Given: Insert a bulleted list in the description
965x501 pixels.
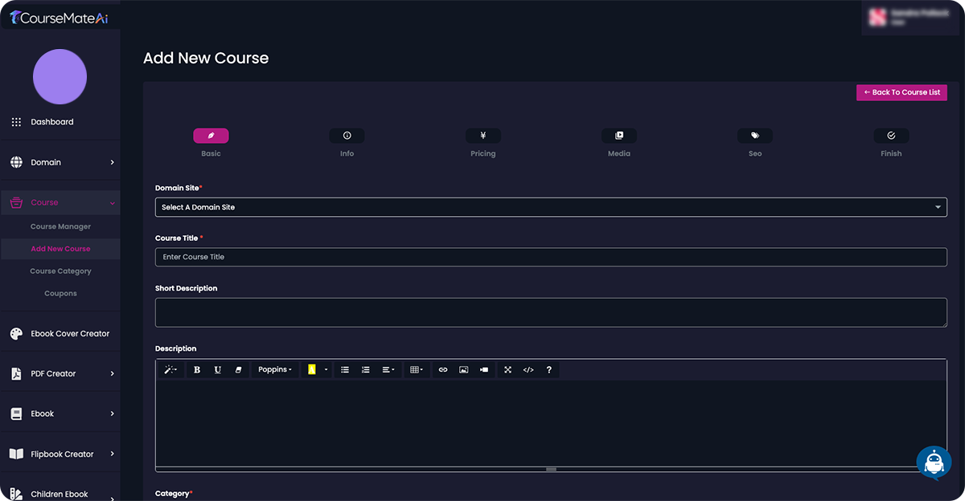Looking at the screenshot, I should click(x=345, y=369).
